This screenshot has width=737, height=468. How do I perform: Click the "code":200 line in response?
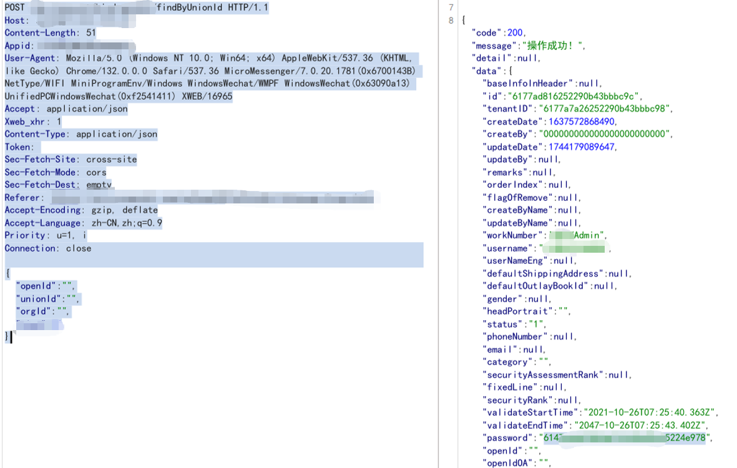coord(499,32)
